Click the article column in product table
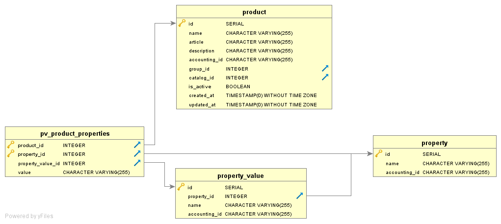The width and height of the screenshot is (501, 224). click(196, 42)
